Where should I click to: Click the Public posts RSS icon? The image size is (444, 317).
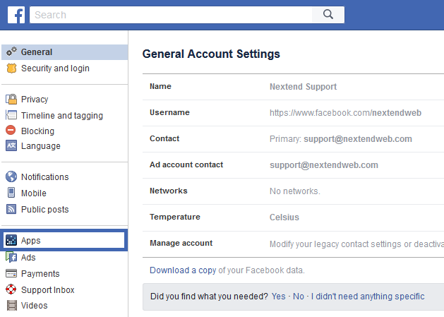pyautogui.click(x=11, y=209)
